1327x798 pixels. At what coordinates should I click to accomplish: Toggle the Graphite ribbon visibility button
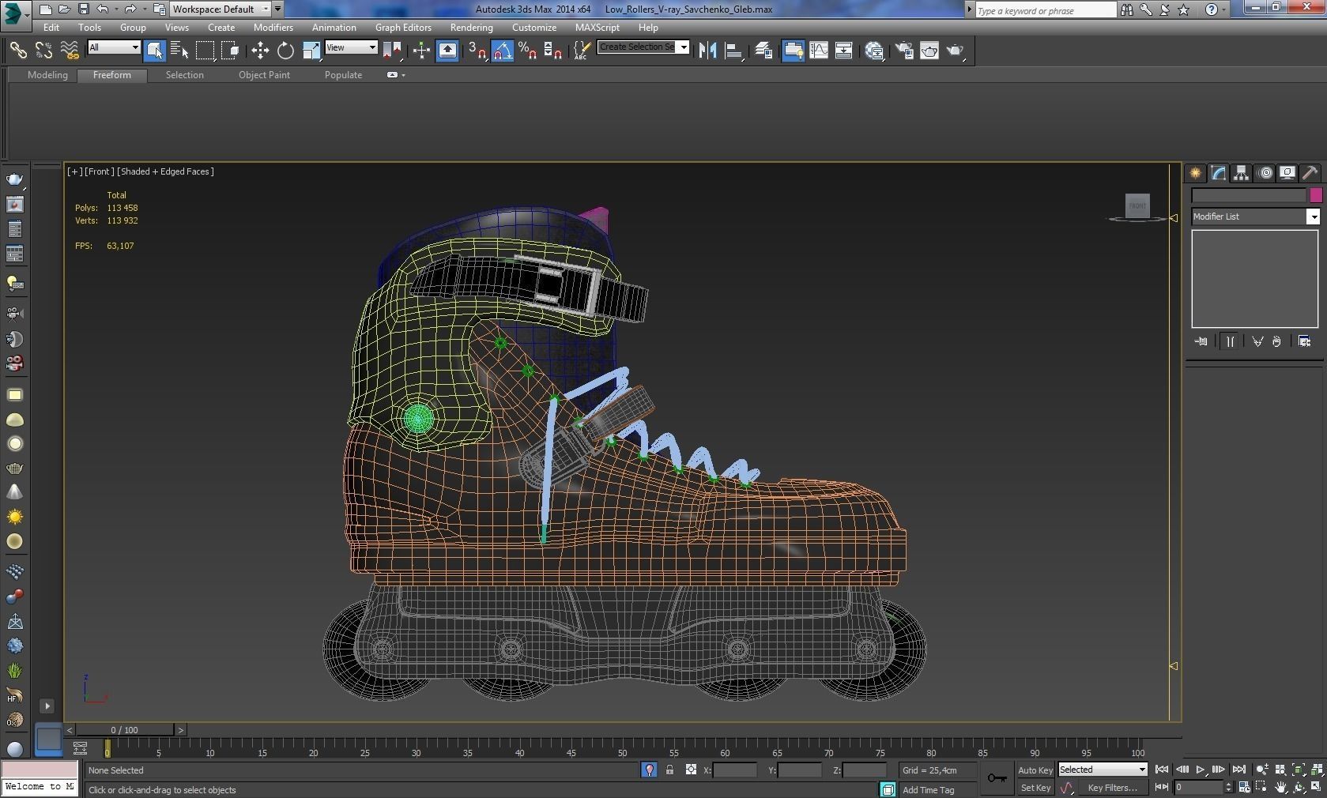pos(794,51)
